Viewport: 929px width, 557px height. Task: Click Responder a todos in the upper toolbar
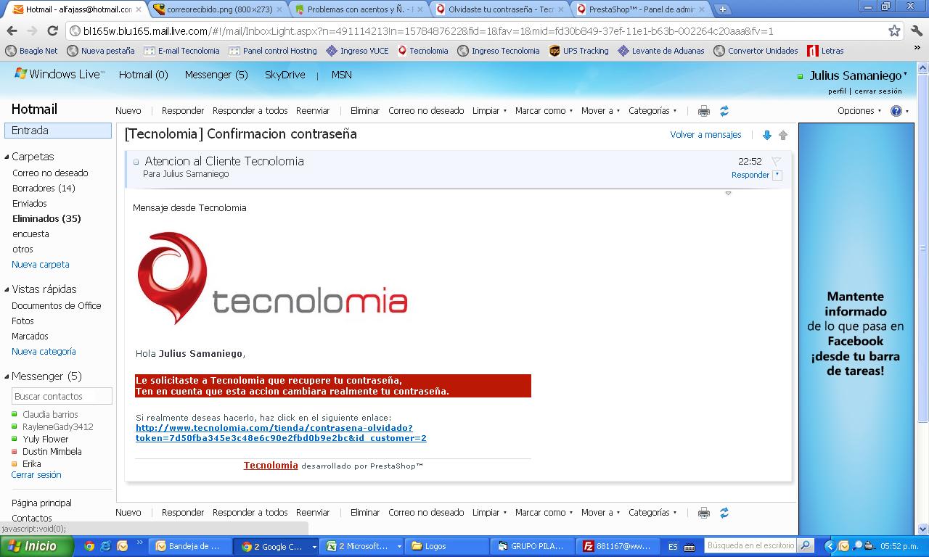point(250,111)
